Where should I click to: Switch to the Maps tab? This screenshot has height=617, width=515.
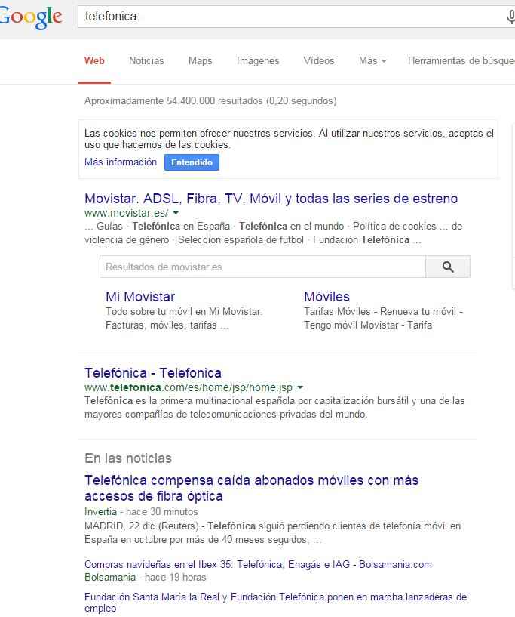point(200,61)
